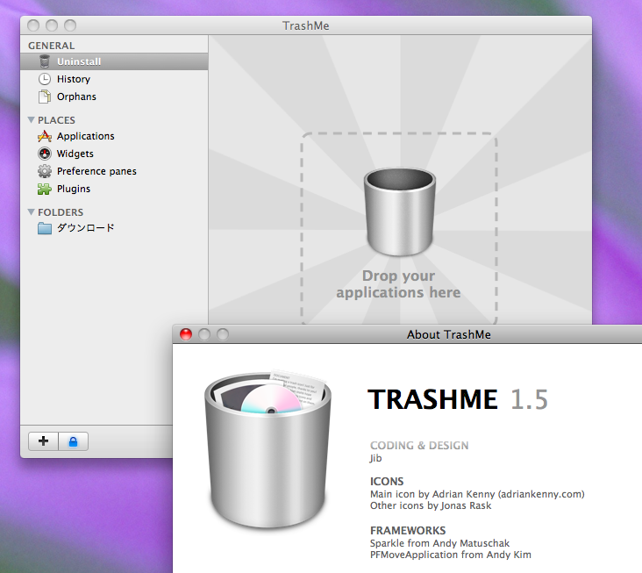
Task: Select the History sidebar item
Action: (x=74, y=79)
